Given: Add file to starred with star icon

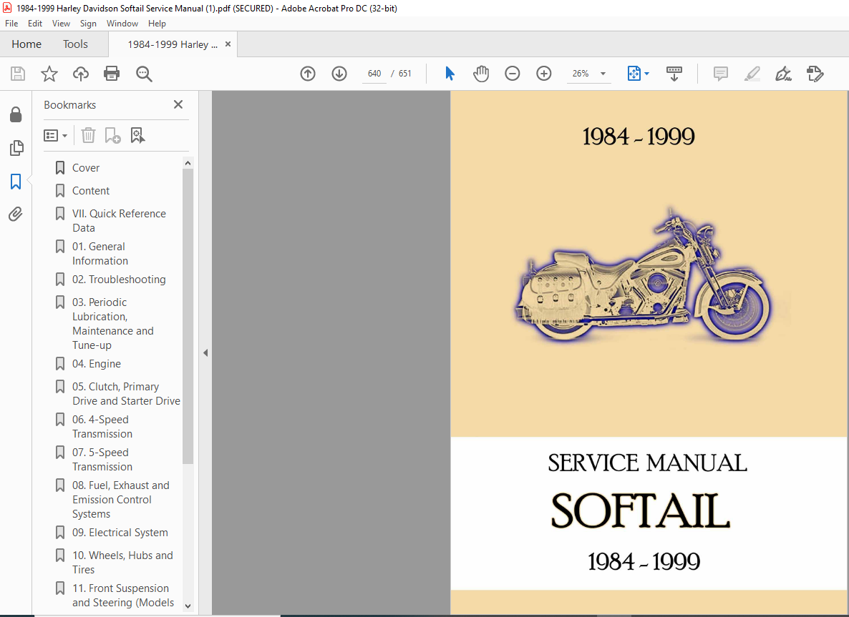Looking at the screenshot, I should [49, 74].
